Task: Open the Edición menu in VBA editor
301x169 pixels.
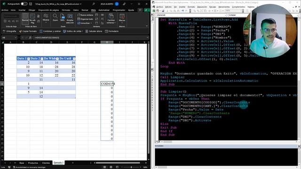Action: (x=168, y=7)
